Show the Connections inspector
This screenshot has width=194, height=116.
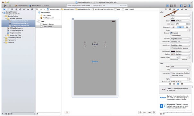pos(186,9)
